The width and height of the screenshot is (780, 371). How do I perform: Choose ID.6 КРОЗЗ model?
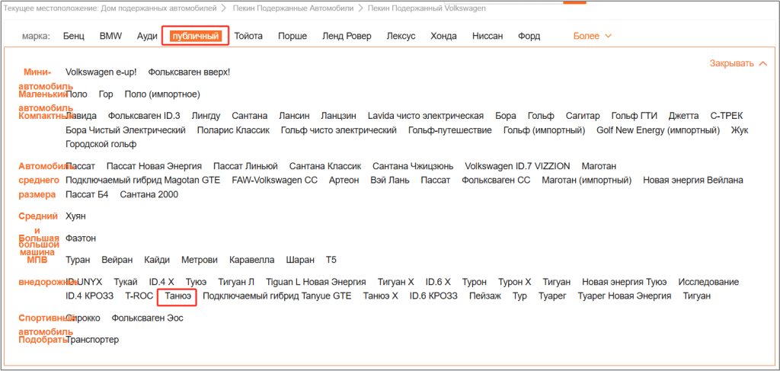click(x=433, y=296)
